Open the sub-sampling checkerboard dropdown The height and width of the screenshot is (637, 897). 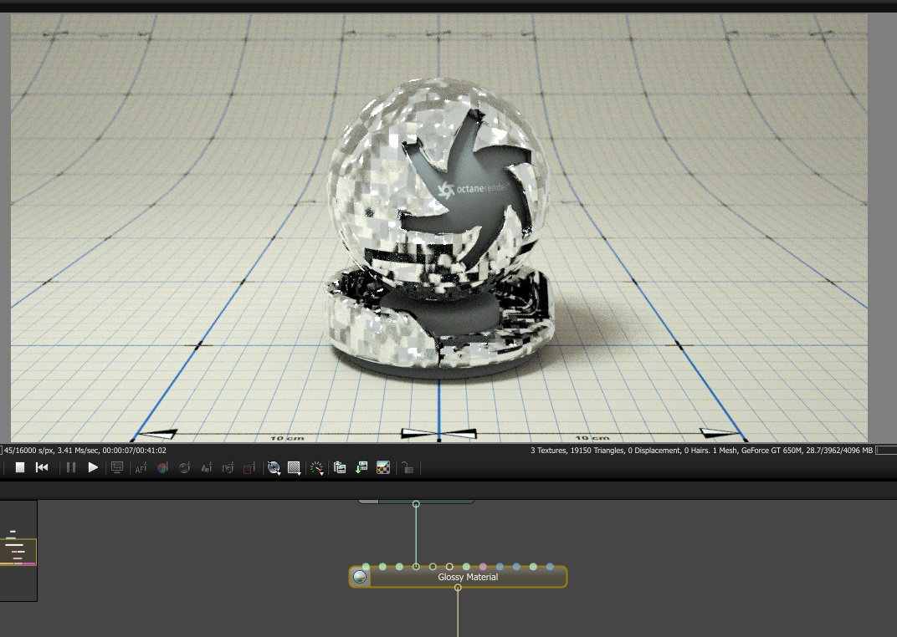pos(294,468)
